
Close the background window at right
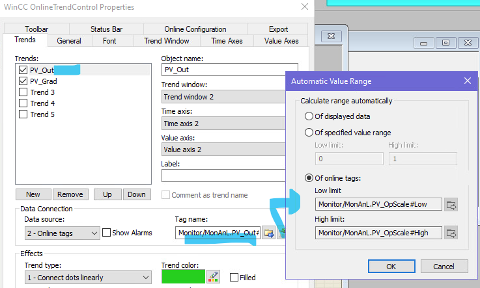[x=468, y=43]
